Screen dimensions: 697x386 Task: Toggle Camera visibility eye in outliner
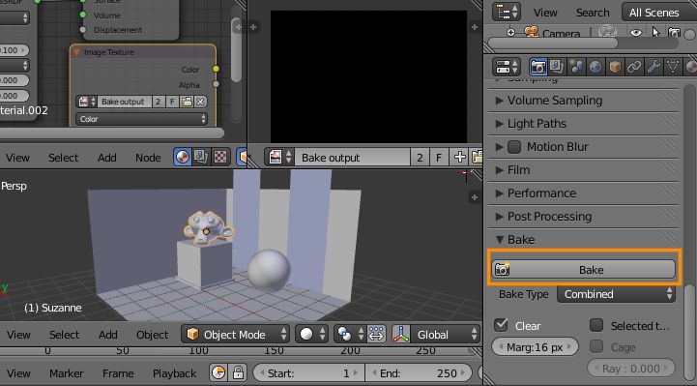coord(636,33)
